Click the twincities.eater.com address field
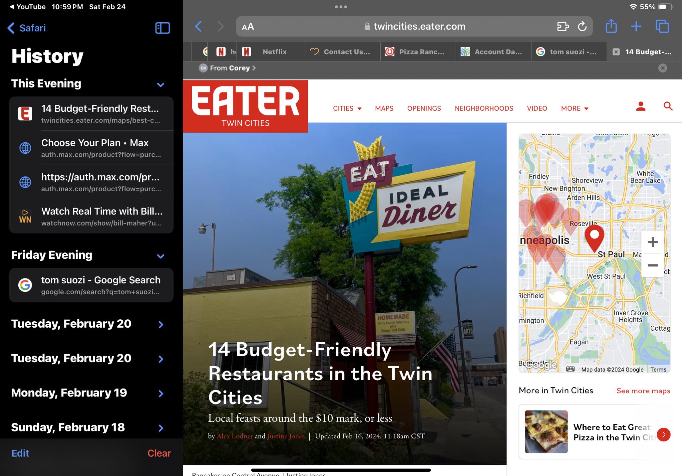This screenshot has width=682, height=476. point(414,26)
